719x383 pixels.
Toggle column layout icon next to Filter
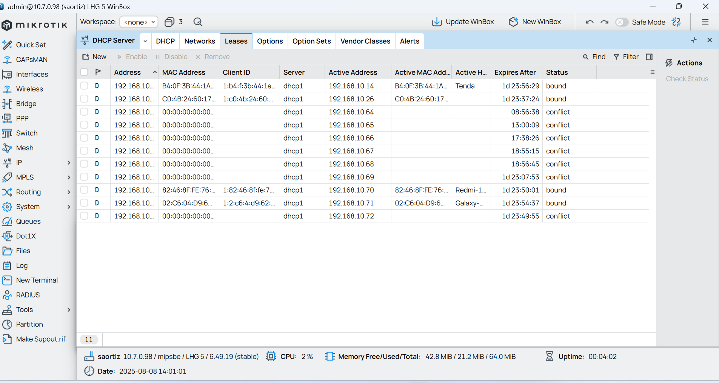(649, 57)
